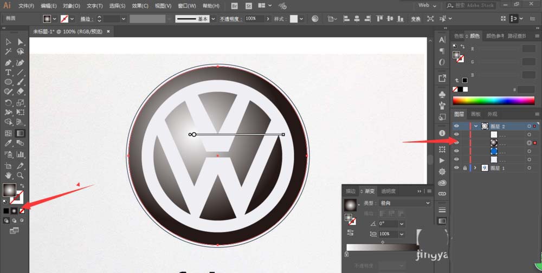Image resolution: width=542 pixels, height=273 pixels.
Task: Hide 图层 2 using its eye icon
Action: tap(456, 126)
